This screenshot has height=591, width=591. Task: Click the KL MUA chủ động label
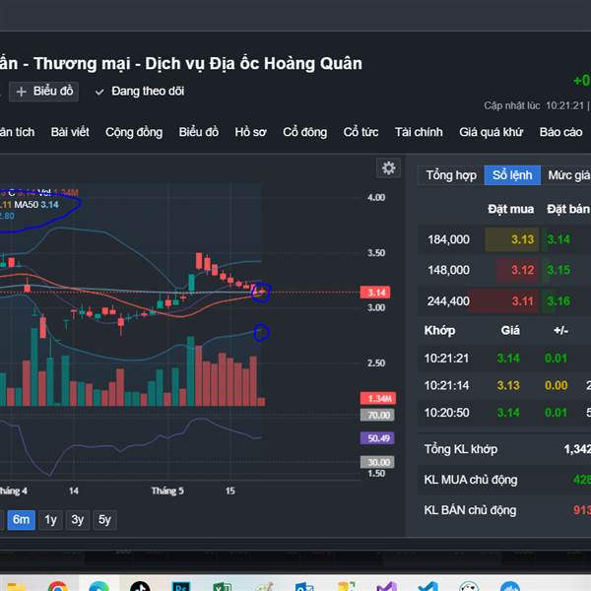[x=471, y=480]
